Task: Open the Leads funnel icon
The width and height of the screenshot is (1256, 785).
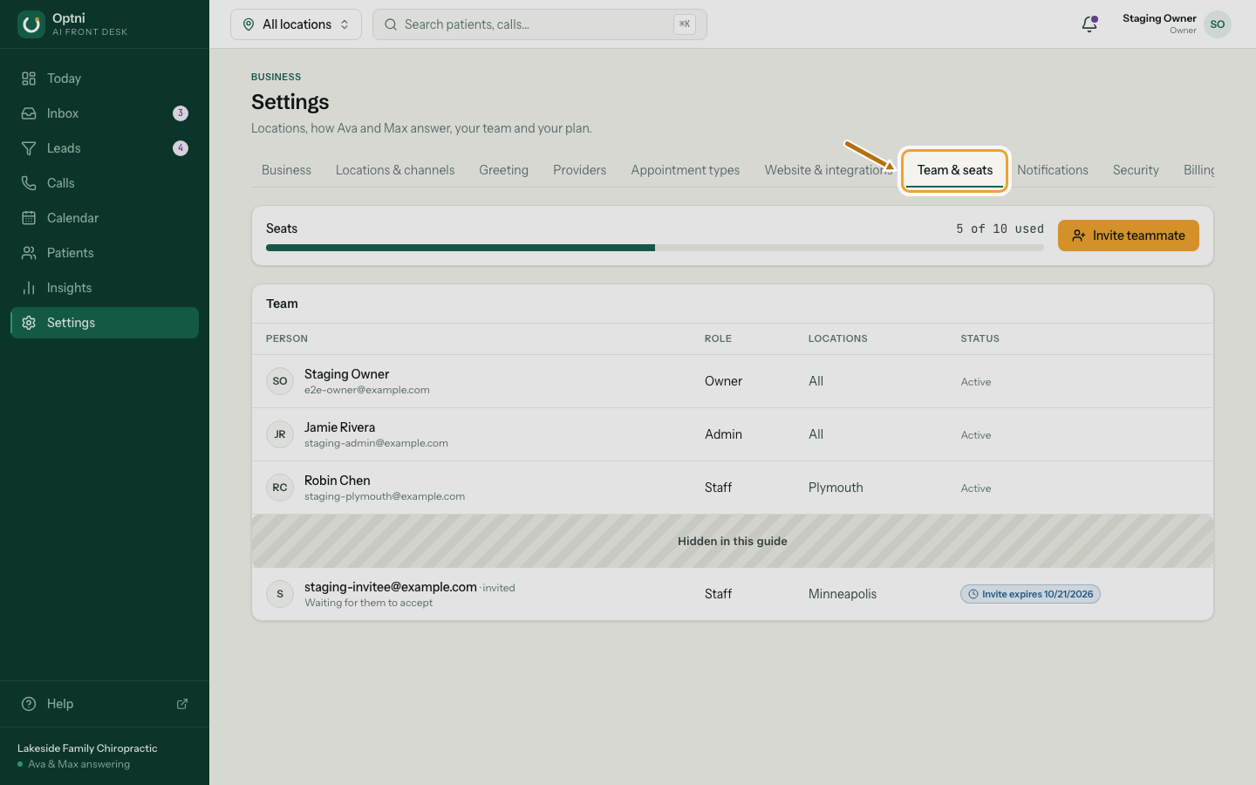Action: pyautogui.click(x=29, y=148)
